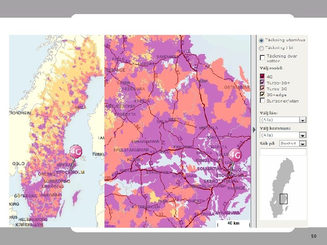The height and width of the screenshot is (245, 327).
Task: Enable the Täckning över vatten checkbox
Action: click(x=263, y=58)
